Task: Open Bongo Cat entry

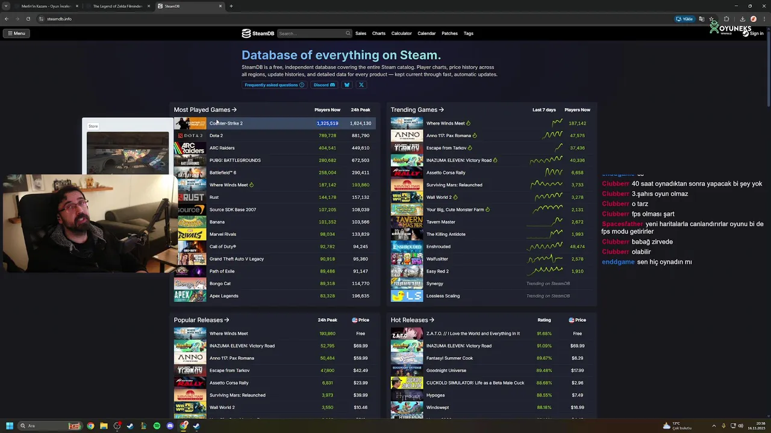Action: 220,283
